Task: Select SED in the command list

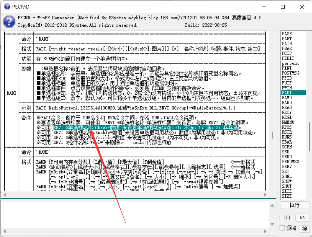Action: point(285,152)
